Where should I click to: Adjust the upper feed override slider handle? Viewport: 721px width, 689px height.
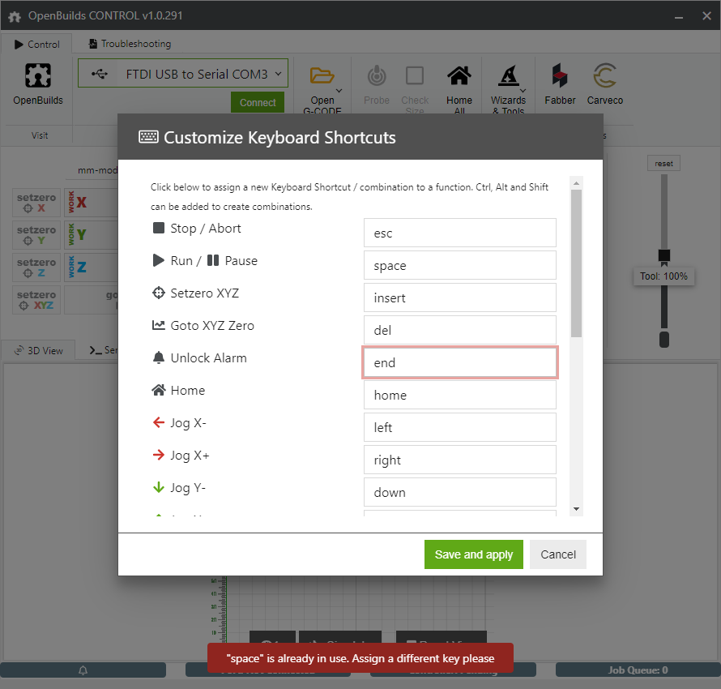click(x=664, y=255)
